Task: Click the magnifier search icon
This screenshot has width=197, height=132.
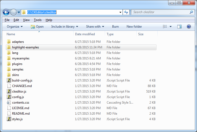Action: pos(191,12)
